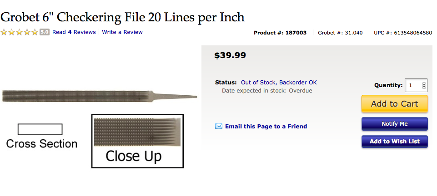437x196 pixels.
Task: Click the Product # 187003 text
Action: pyautogui.click(x=280, y=33)
